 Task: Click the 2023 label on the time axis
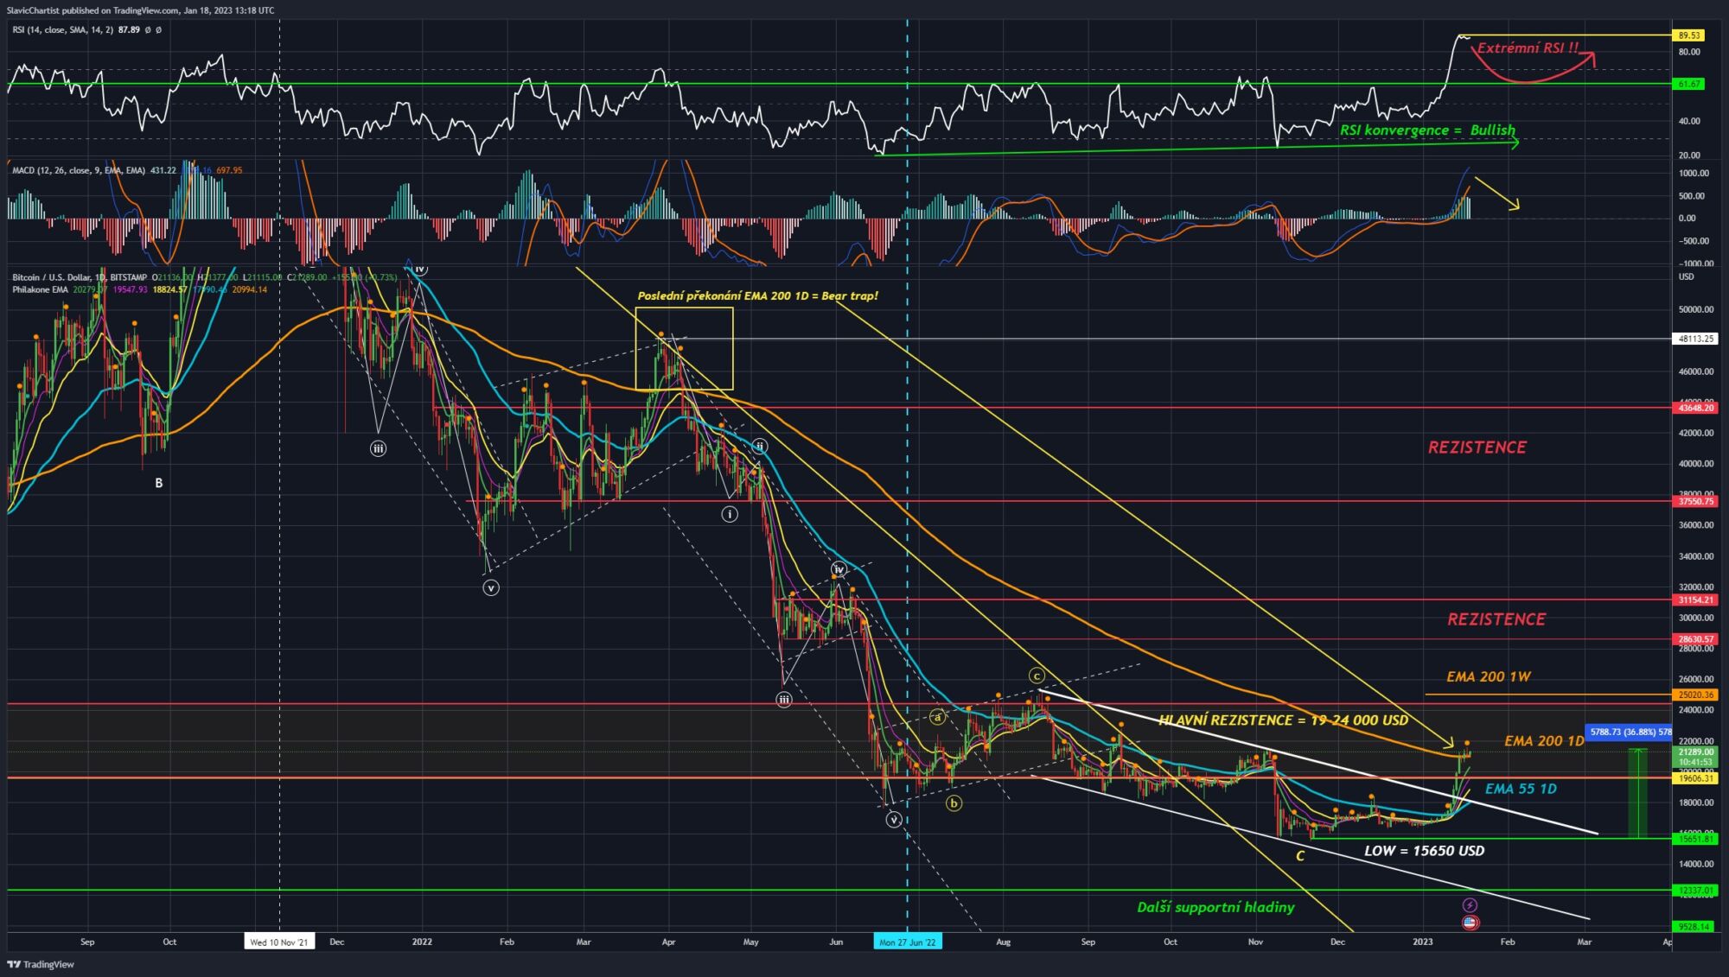(x=1423, y=942)
